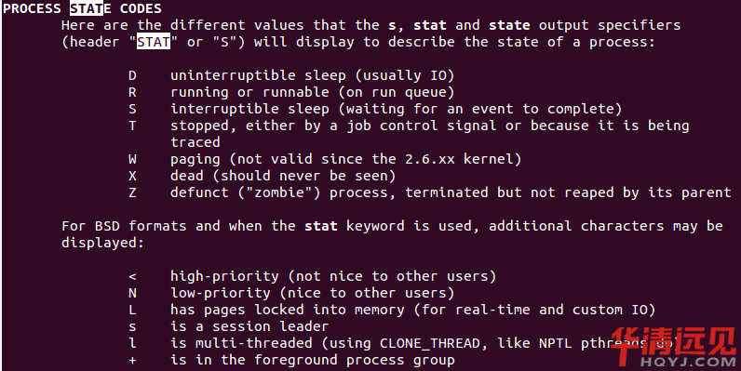Select the D state code letter
Viewport: 741px width, 371px height.
(x=132, y=75)
